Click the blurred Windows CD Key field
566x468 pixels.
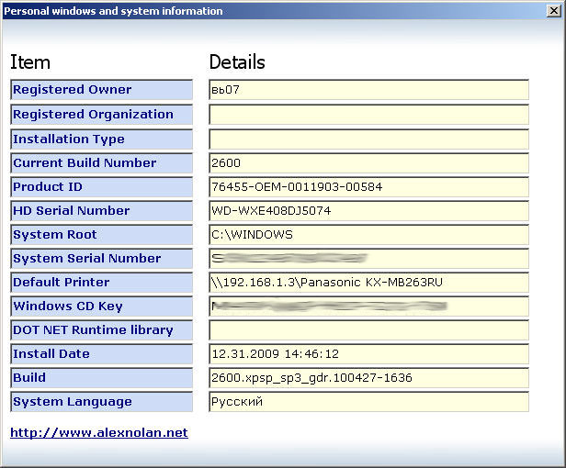tap(368, 306)
